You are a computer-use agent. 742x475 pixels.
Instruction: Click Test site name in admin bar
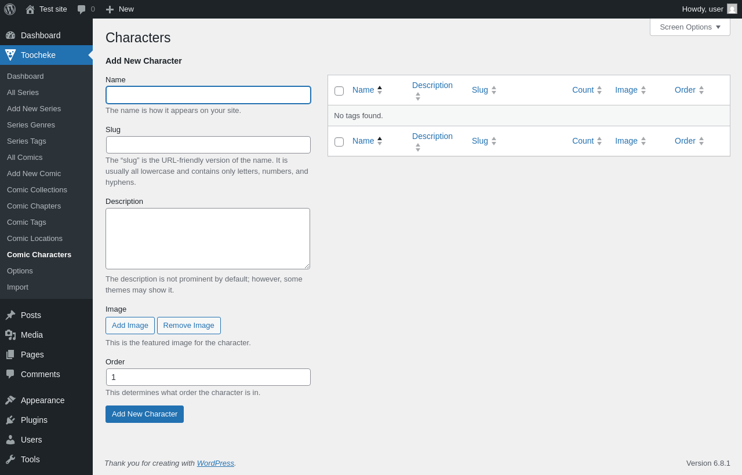tap(53, 9)
